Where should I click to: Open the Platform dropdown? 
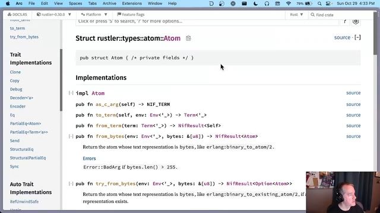94,14
